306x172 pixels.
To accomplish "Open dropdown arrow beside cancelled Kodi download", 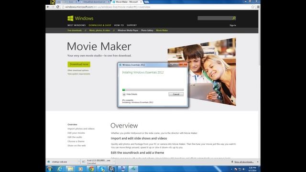I will 114,161.
